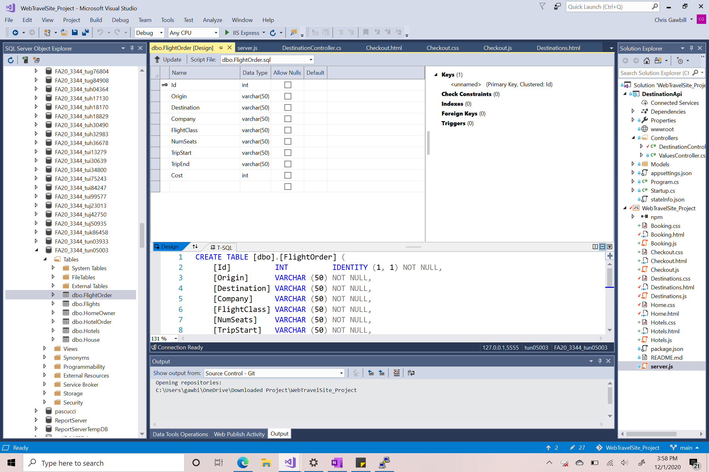This screenshot has height=472, width=709.
Task: Switch to the Checkout.html tab
Action: tap(384, 48)
